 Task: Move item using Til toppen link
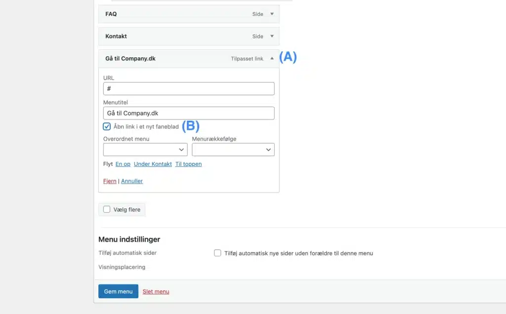click(188, 164)
